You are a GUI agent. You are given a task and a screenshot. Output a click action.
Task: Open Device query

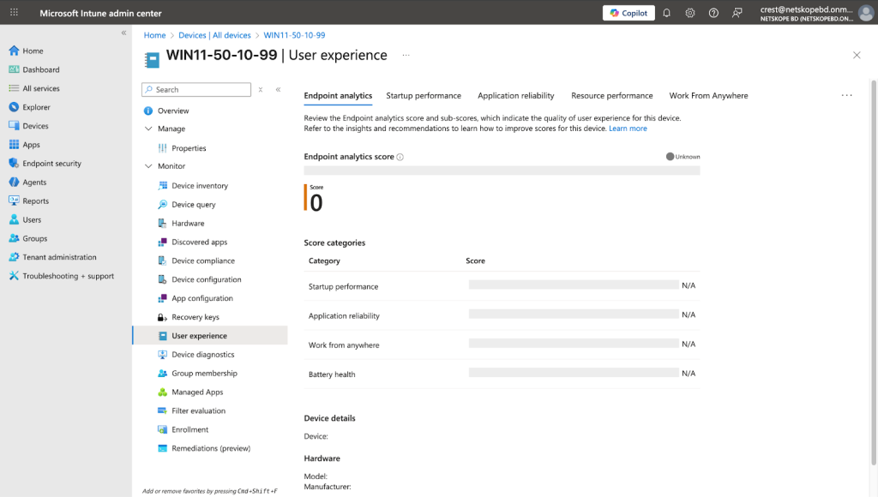coord(193,205)
